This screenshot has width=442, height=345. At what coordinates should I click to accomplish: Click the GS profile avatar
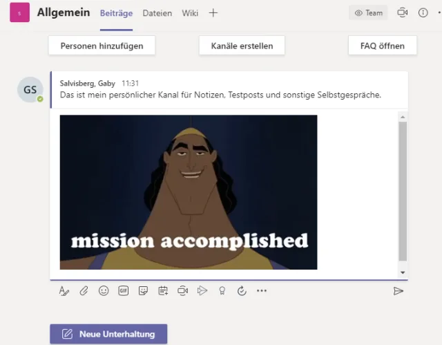click(x=30, y=90)
